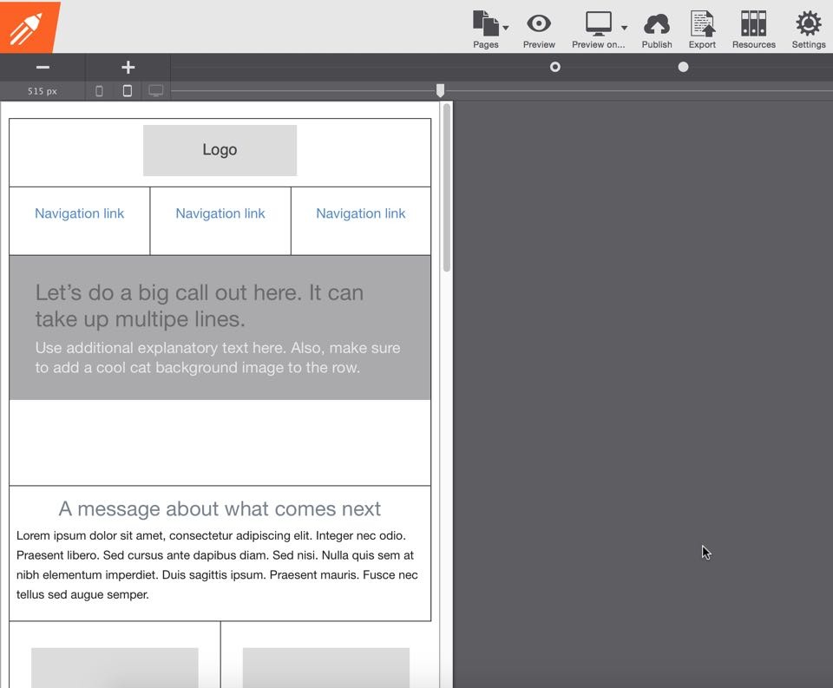Select the right gray image placeholder
The width and height of the screenshot is (833, 688).
[326, 668]
